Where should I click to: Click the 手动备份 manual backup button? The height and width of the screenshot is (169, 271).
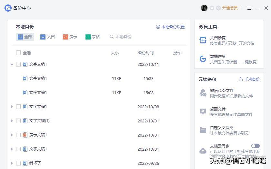point(249,79)
